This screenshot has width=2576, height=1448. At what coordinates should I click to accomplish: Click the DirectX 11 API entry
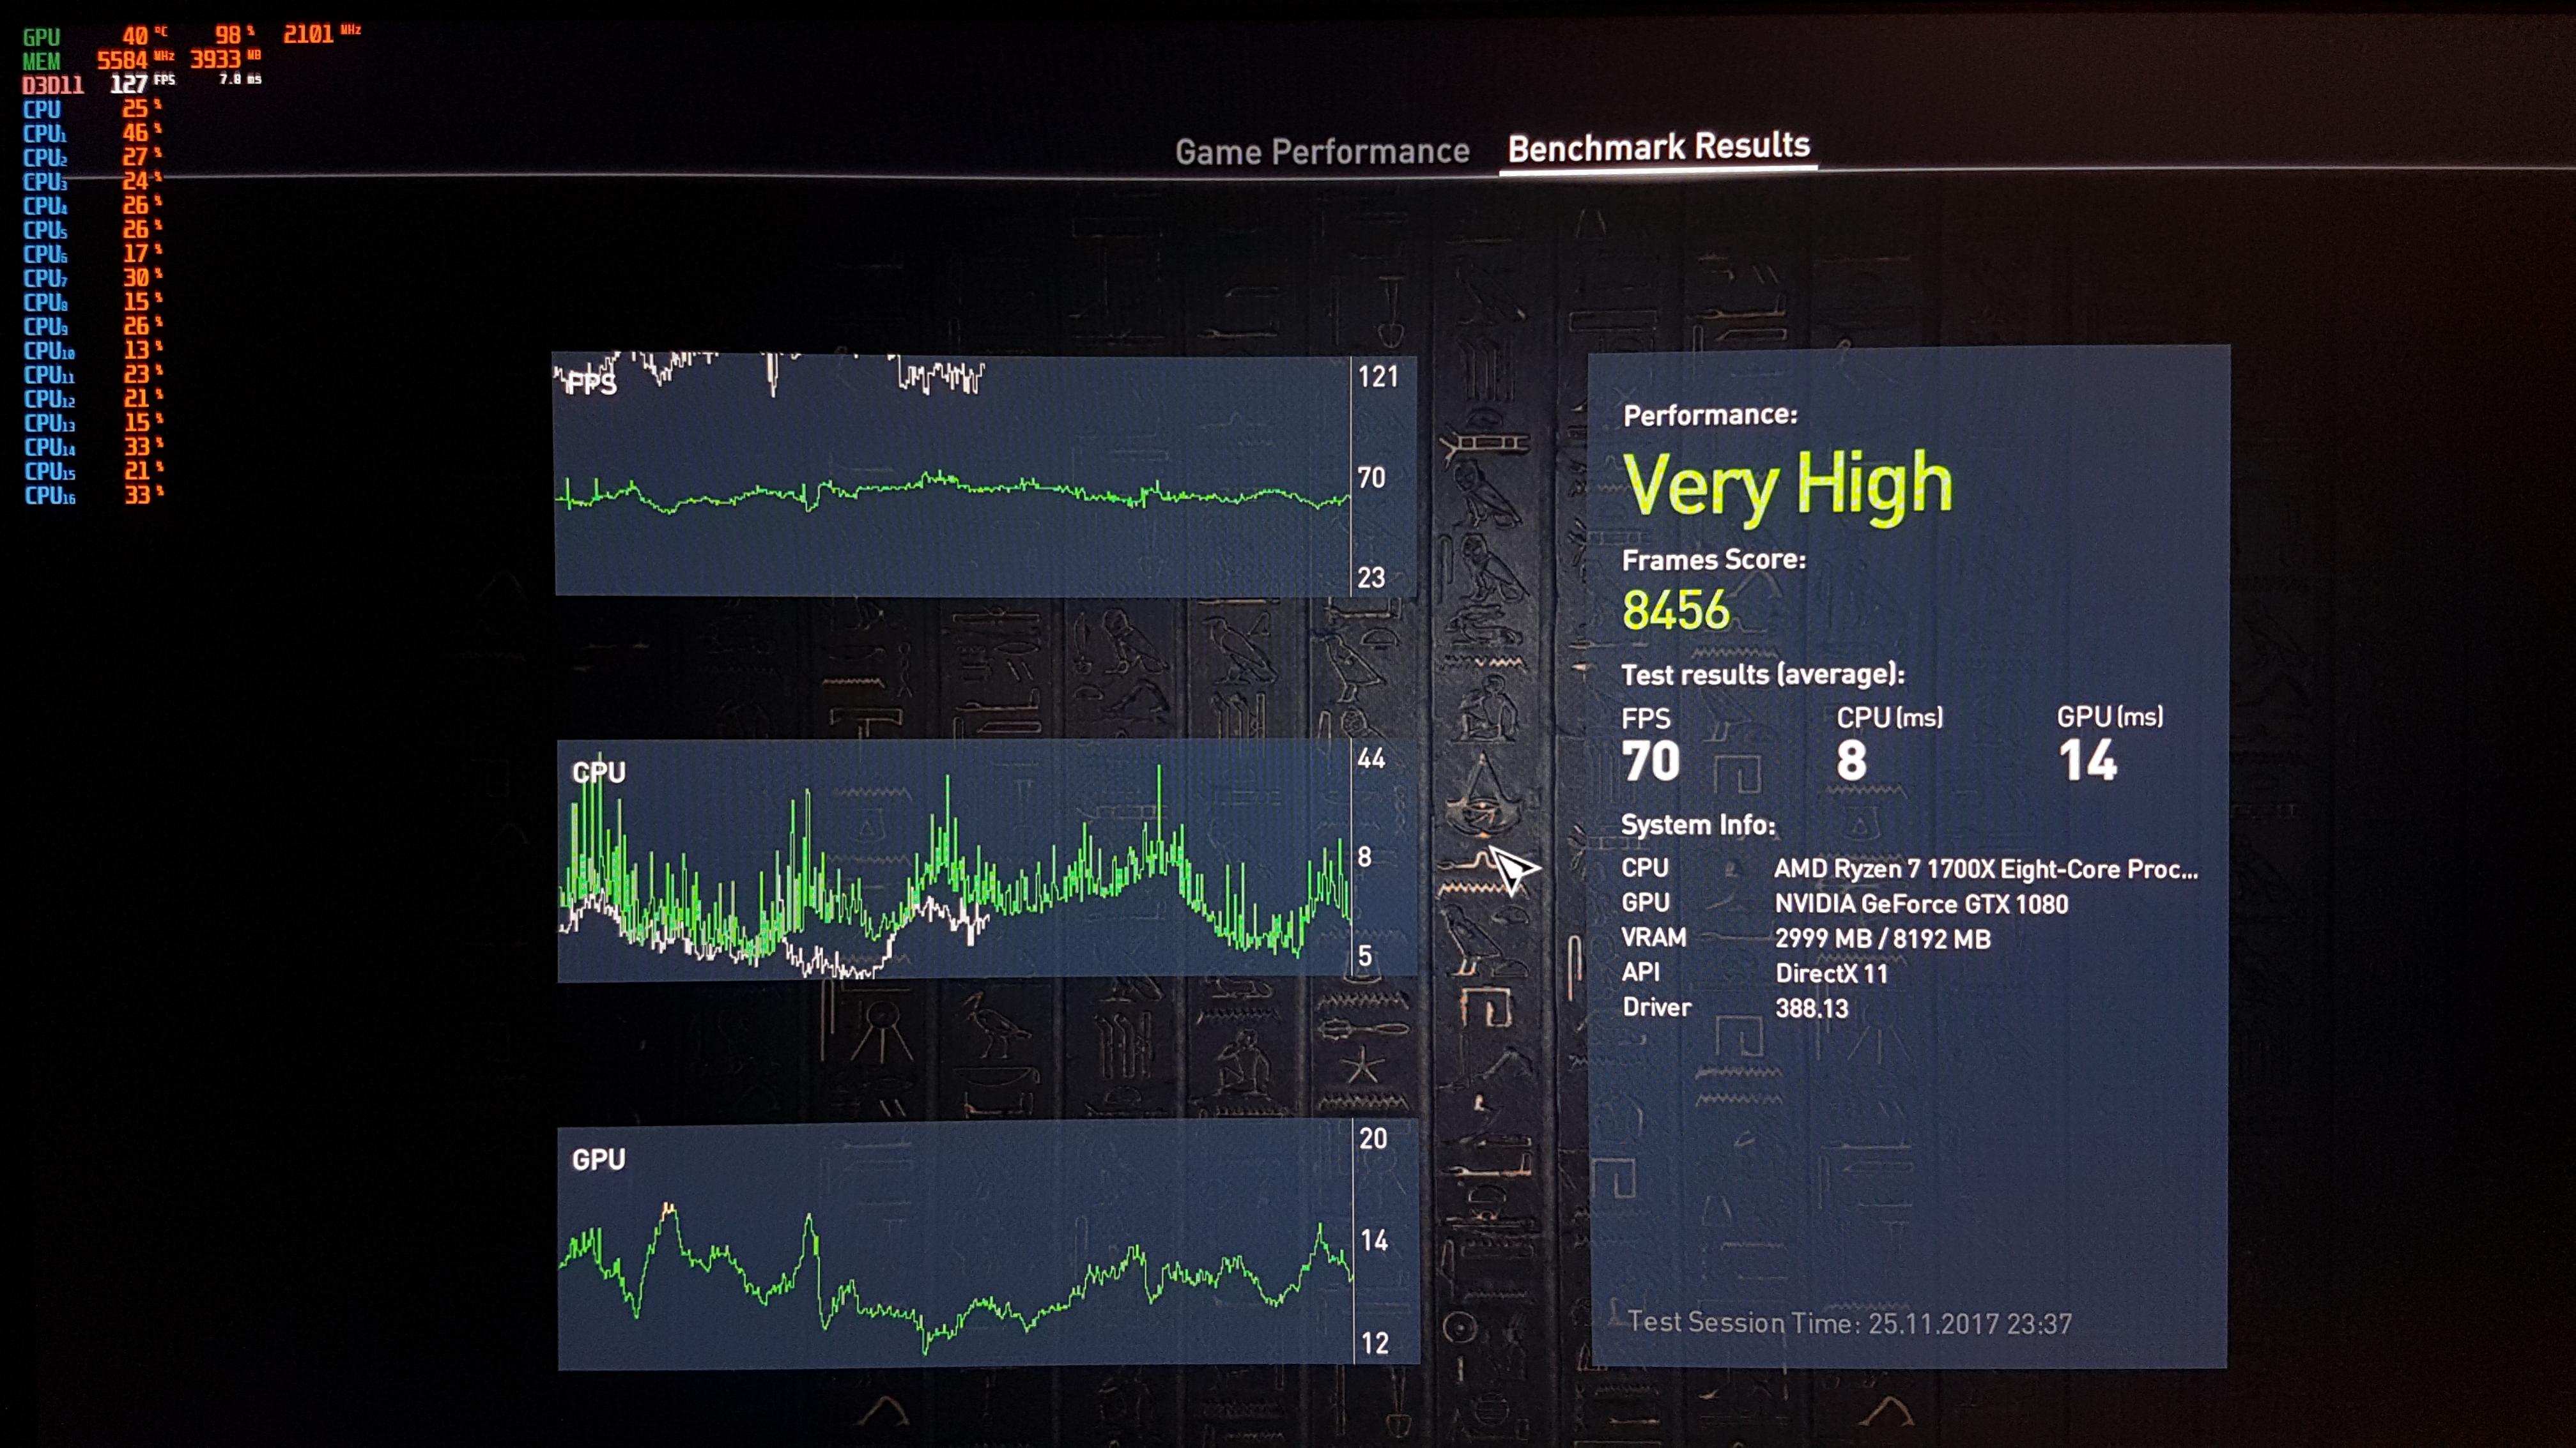click(x=1831, y=973)
